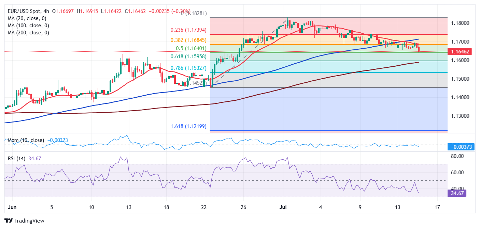Click the Jun date label on time axis
Viewport: 480px width, 228px height.
11,207
